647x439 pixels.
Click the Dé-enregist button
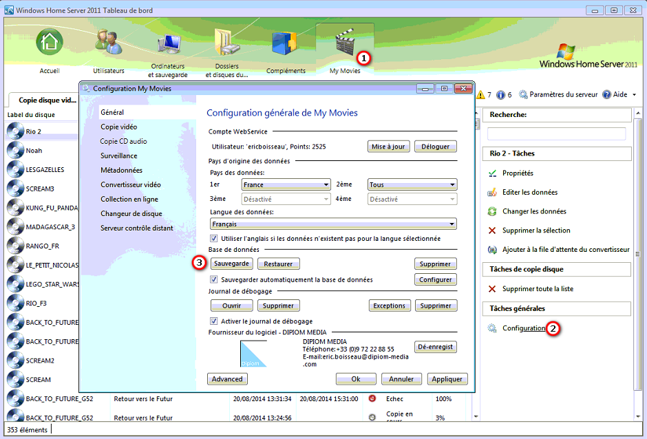[x=435, y=347]
